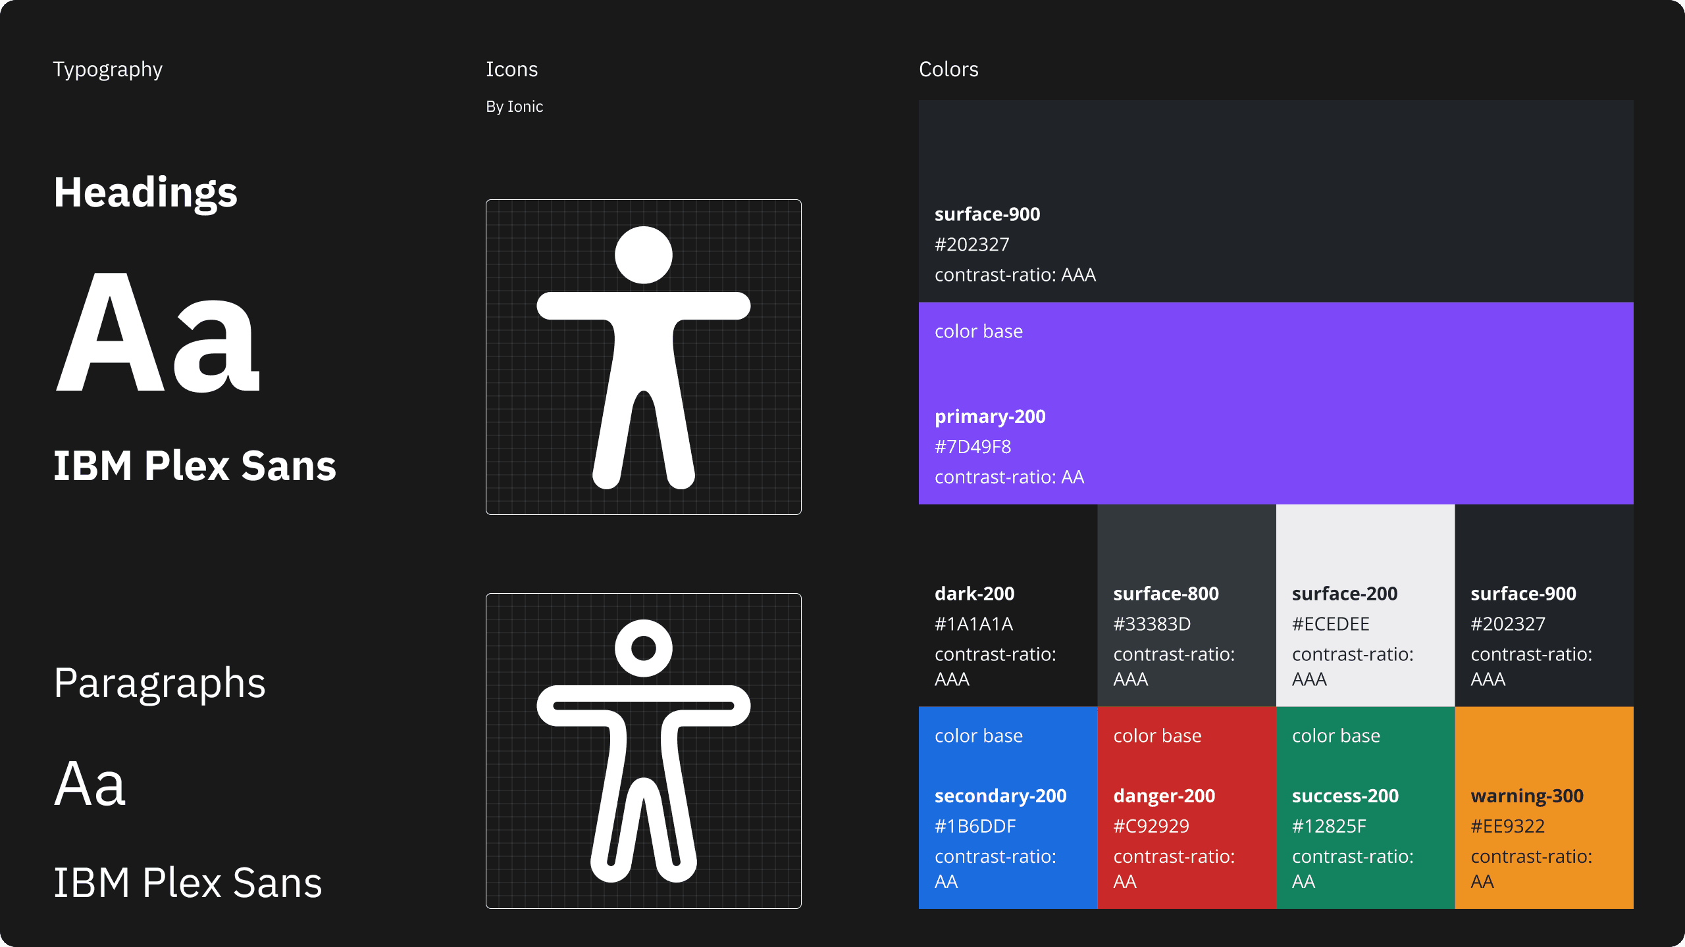The width and height of the screenshot is (1685, 947).
Task: Click the #12825F hex value
Action: (x=1330, y=826)
